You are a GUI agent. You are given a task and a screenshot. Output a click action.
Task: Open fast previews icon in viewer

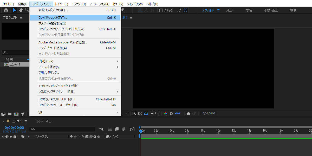click(134, 114)
